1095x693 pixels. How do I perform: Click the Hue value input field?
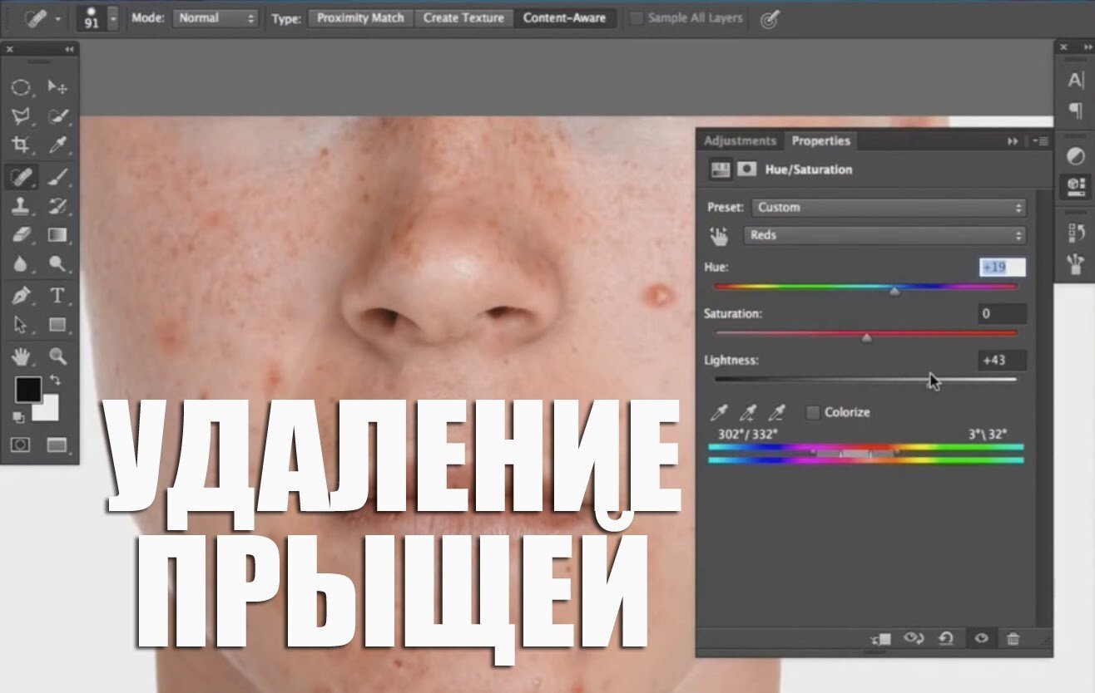[1002, 267]
